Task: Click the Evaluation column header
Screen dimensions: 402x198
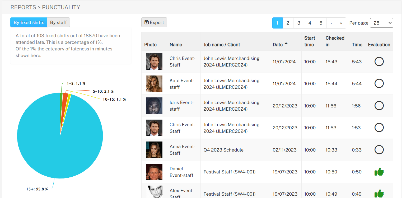Action: tap(379, 45)
